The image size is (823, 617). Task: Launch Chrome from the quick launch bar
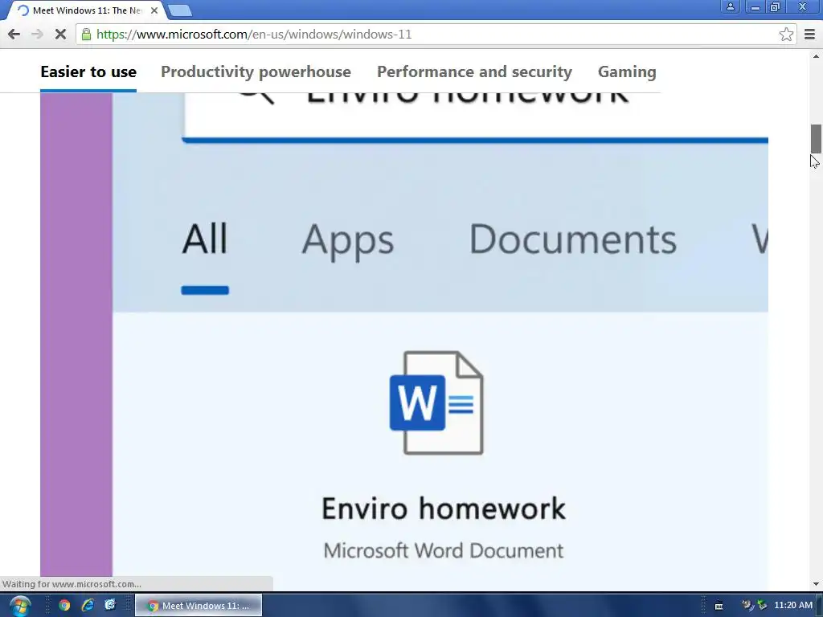(x=64, y=606)
